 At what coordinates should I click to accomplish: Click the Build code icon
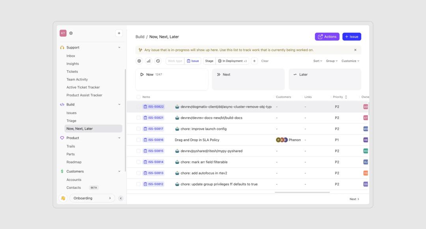point(62,105)
